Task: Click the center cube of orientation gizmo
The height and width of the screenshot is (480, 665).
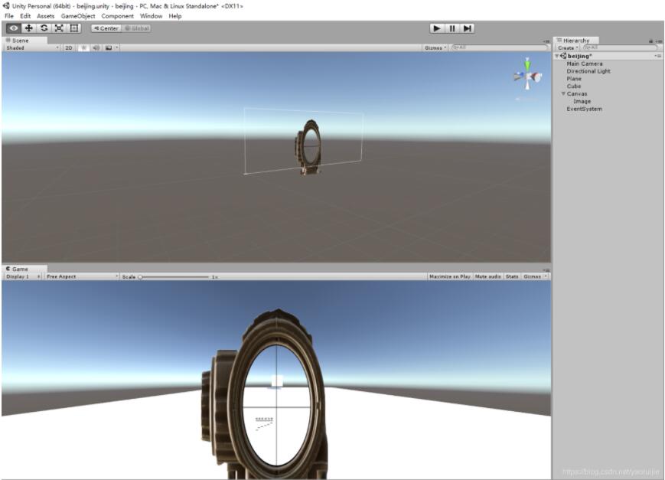Action: point(527,77)
